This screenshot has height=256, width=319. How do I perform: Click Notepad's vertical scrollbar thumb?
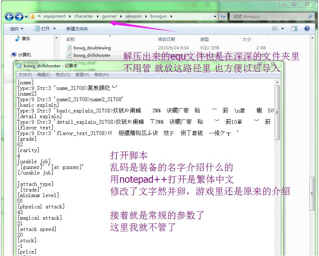(x=277, y=113)
